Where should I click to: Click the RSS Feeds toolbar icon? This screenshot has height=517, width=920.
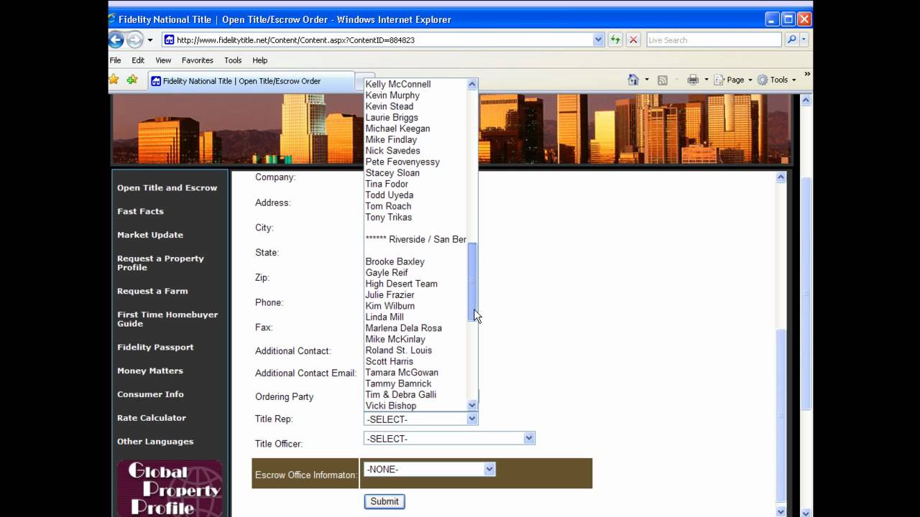pyautogui.click(x=663, y=80)
